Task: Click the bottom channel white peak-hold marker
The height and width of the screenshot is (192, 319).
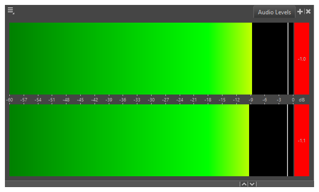Action: coord(287,140)
